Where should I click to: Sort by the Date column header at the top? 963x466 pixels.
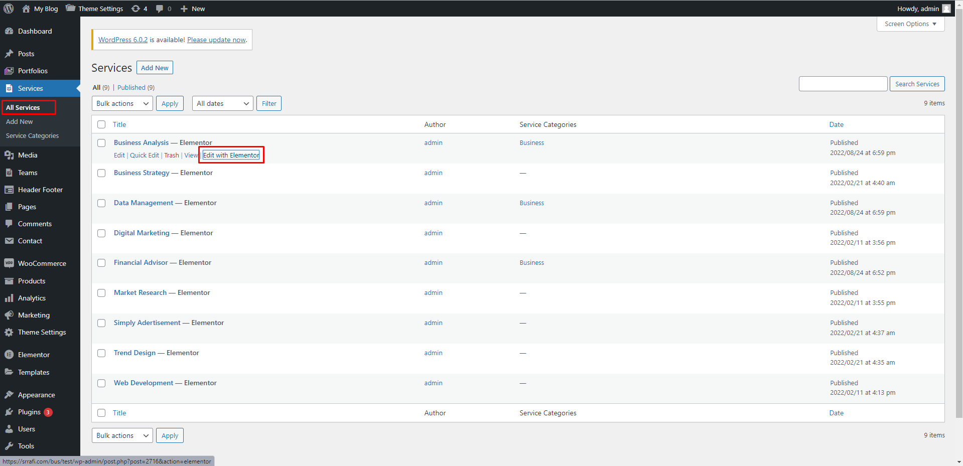click(x=836, y=124)
